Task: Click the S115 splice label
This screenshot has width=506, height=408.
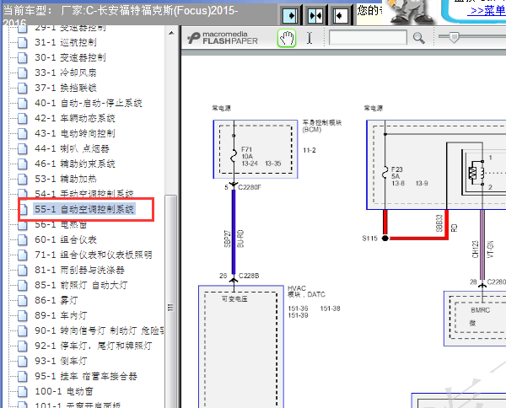Action: pos(370,239)
